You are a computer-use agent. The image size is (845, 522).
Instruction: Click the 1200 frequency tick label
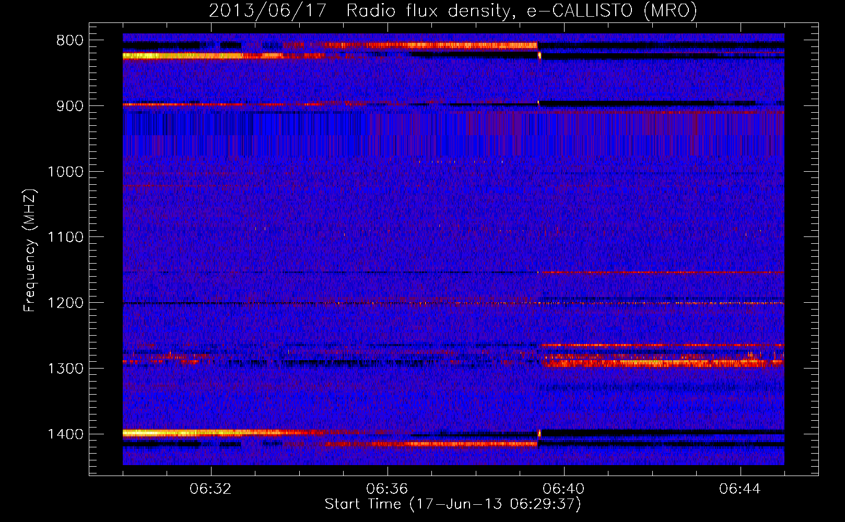point(66,303)
